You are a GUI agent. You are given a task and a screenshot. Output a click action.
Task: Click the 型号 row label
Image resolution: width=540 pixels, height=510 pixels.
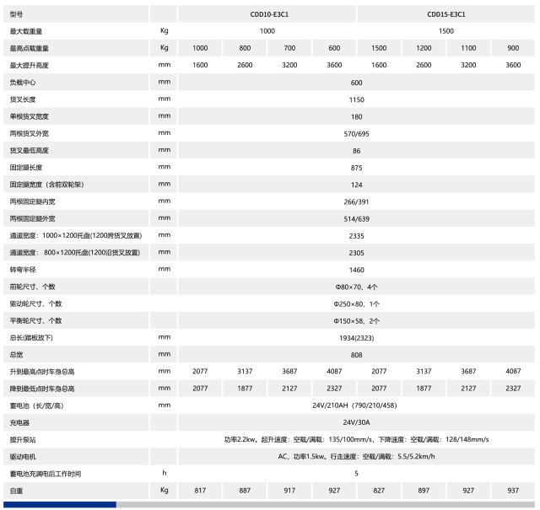(x=16, y=14)
